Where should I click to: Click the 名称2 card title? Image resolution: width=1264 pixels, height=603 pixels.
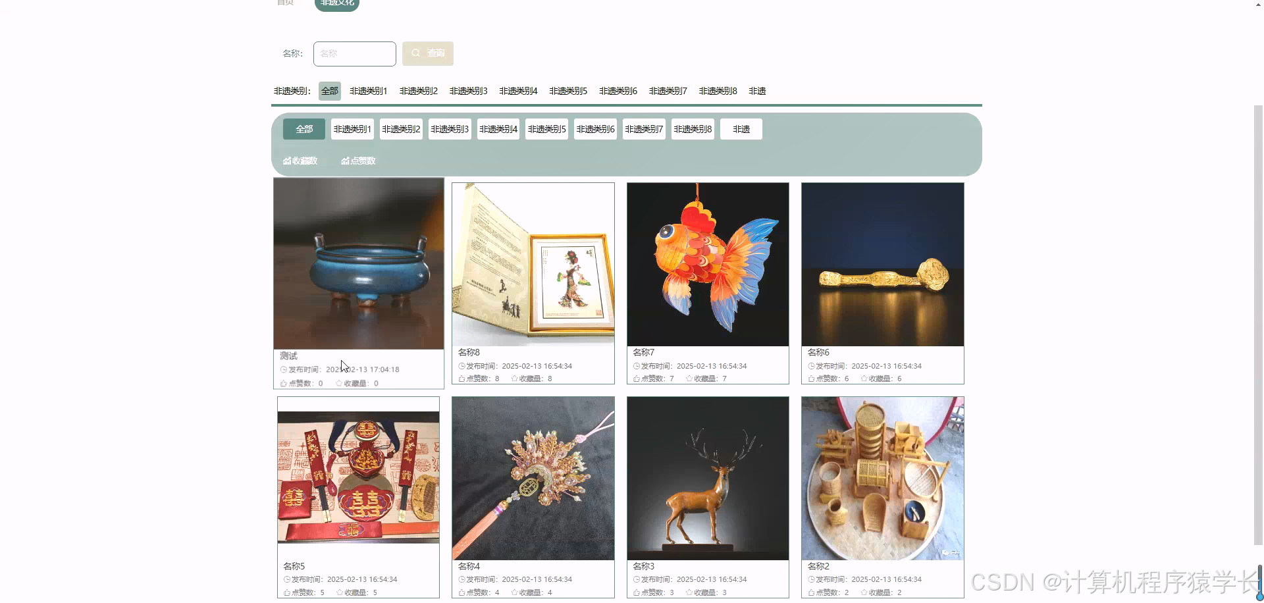click(x=818, y=566)
